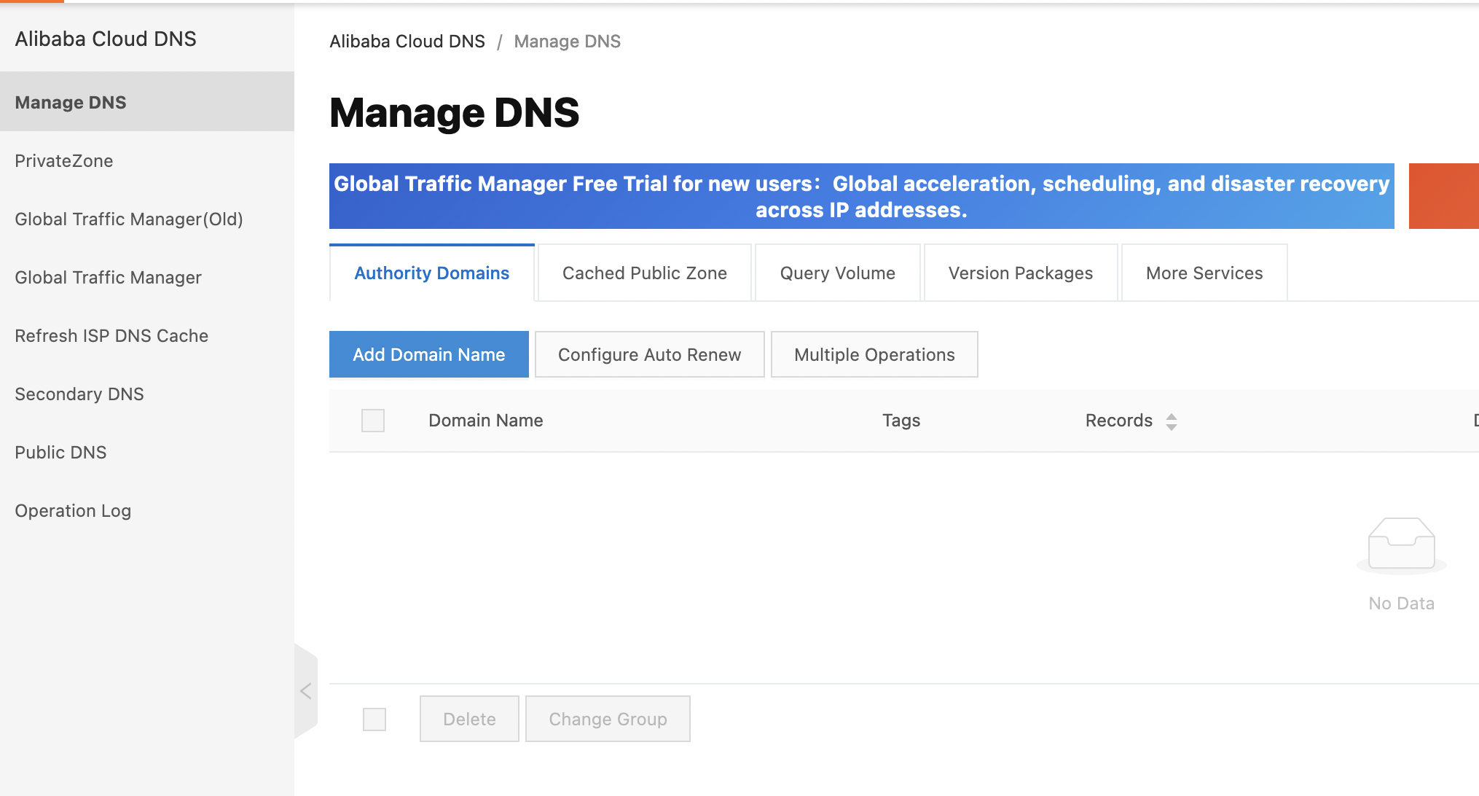Click the Alibaba Cloud DNS sidebar title
Image resolution: width=1479 pixels, height=796 pixels.
[x=106, y=39]
